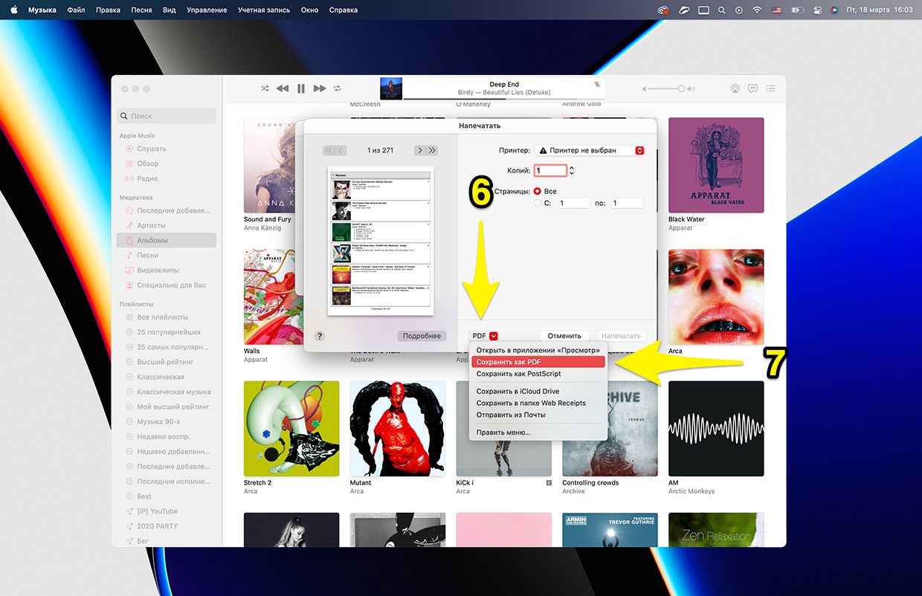Open Специально для Вас in sidebar
The image size is (922, 596).
(167, 285)
